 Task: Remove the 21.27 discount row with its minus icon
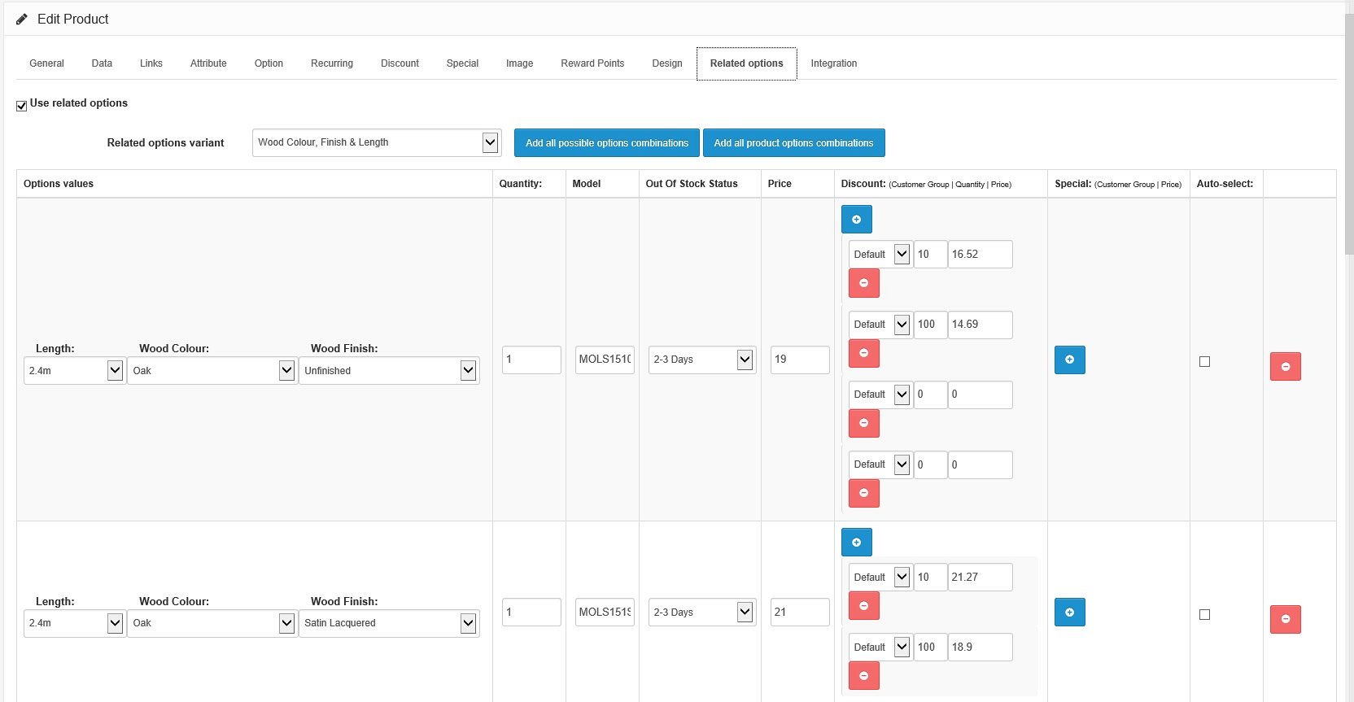click(x=863, y=606)
